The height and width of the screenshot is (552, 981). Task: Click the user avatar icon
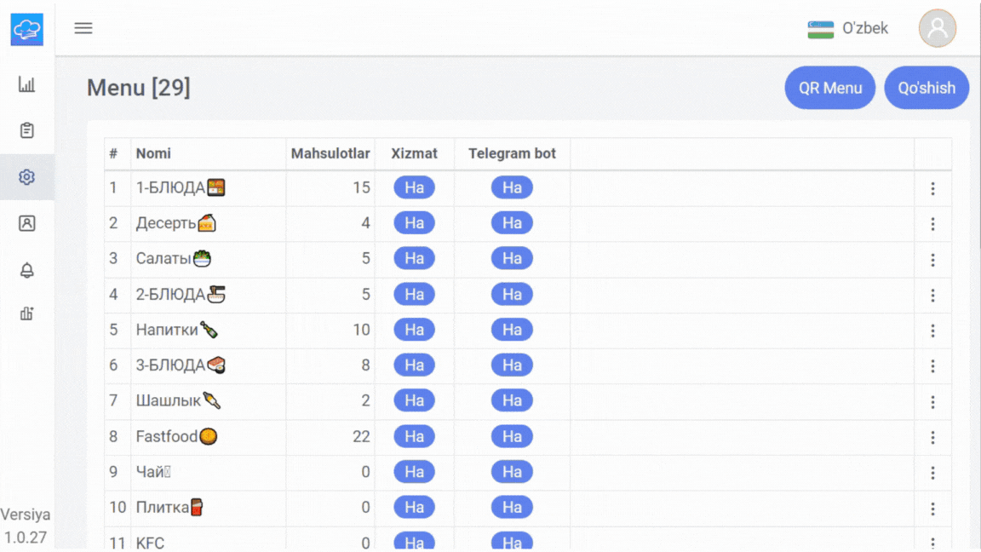938,28
